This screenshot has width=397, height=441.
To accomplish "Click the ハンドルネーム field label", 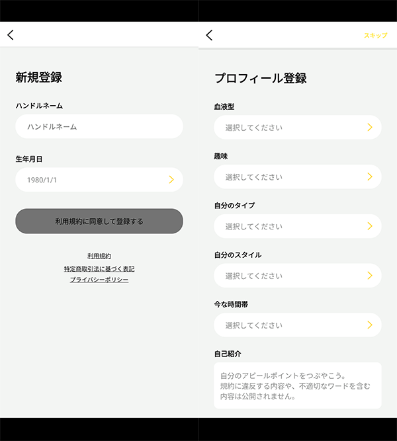I will [x=39, y=106].
